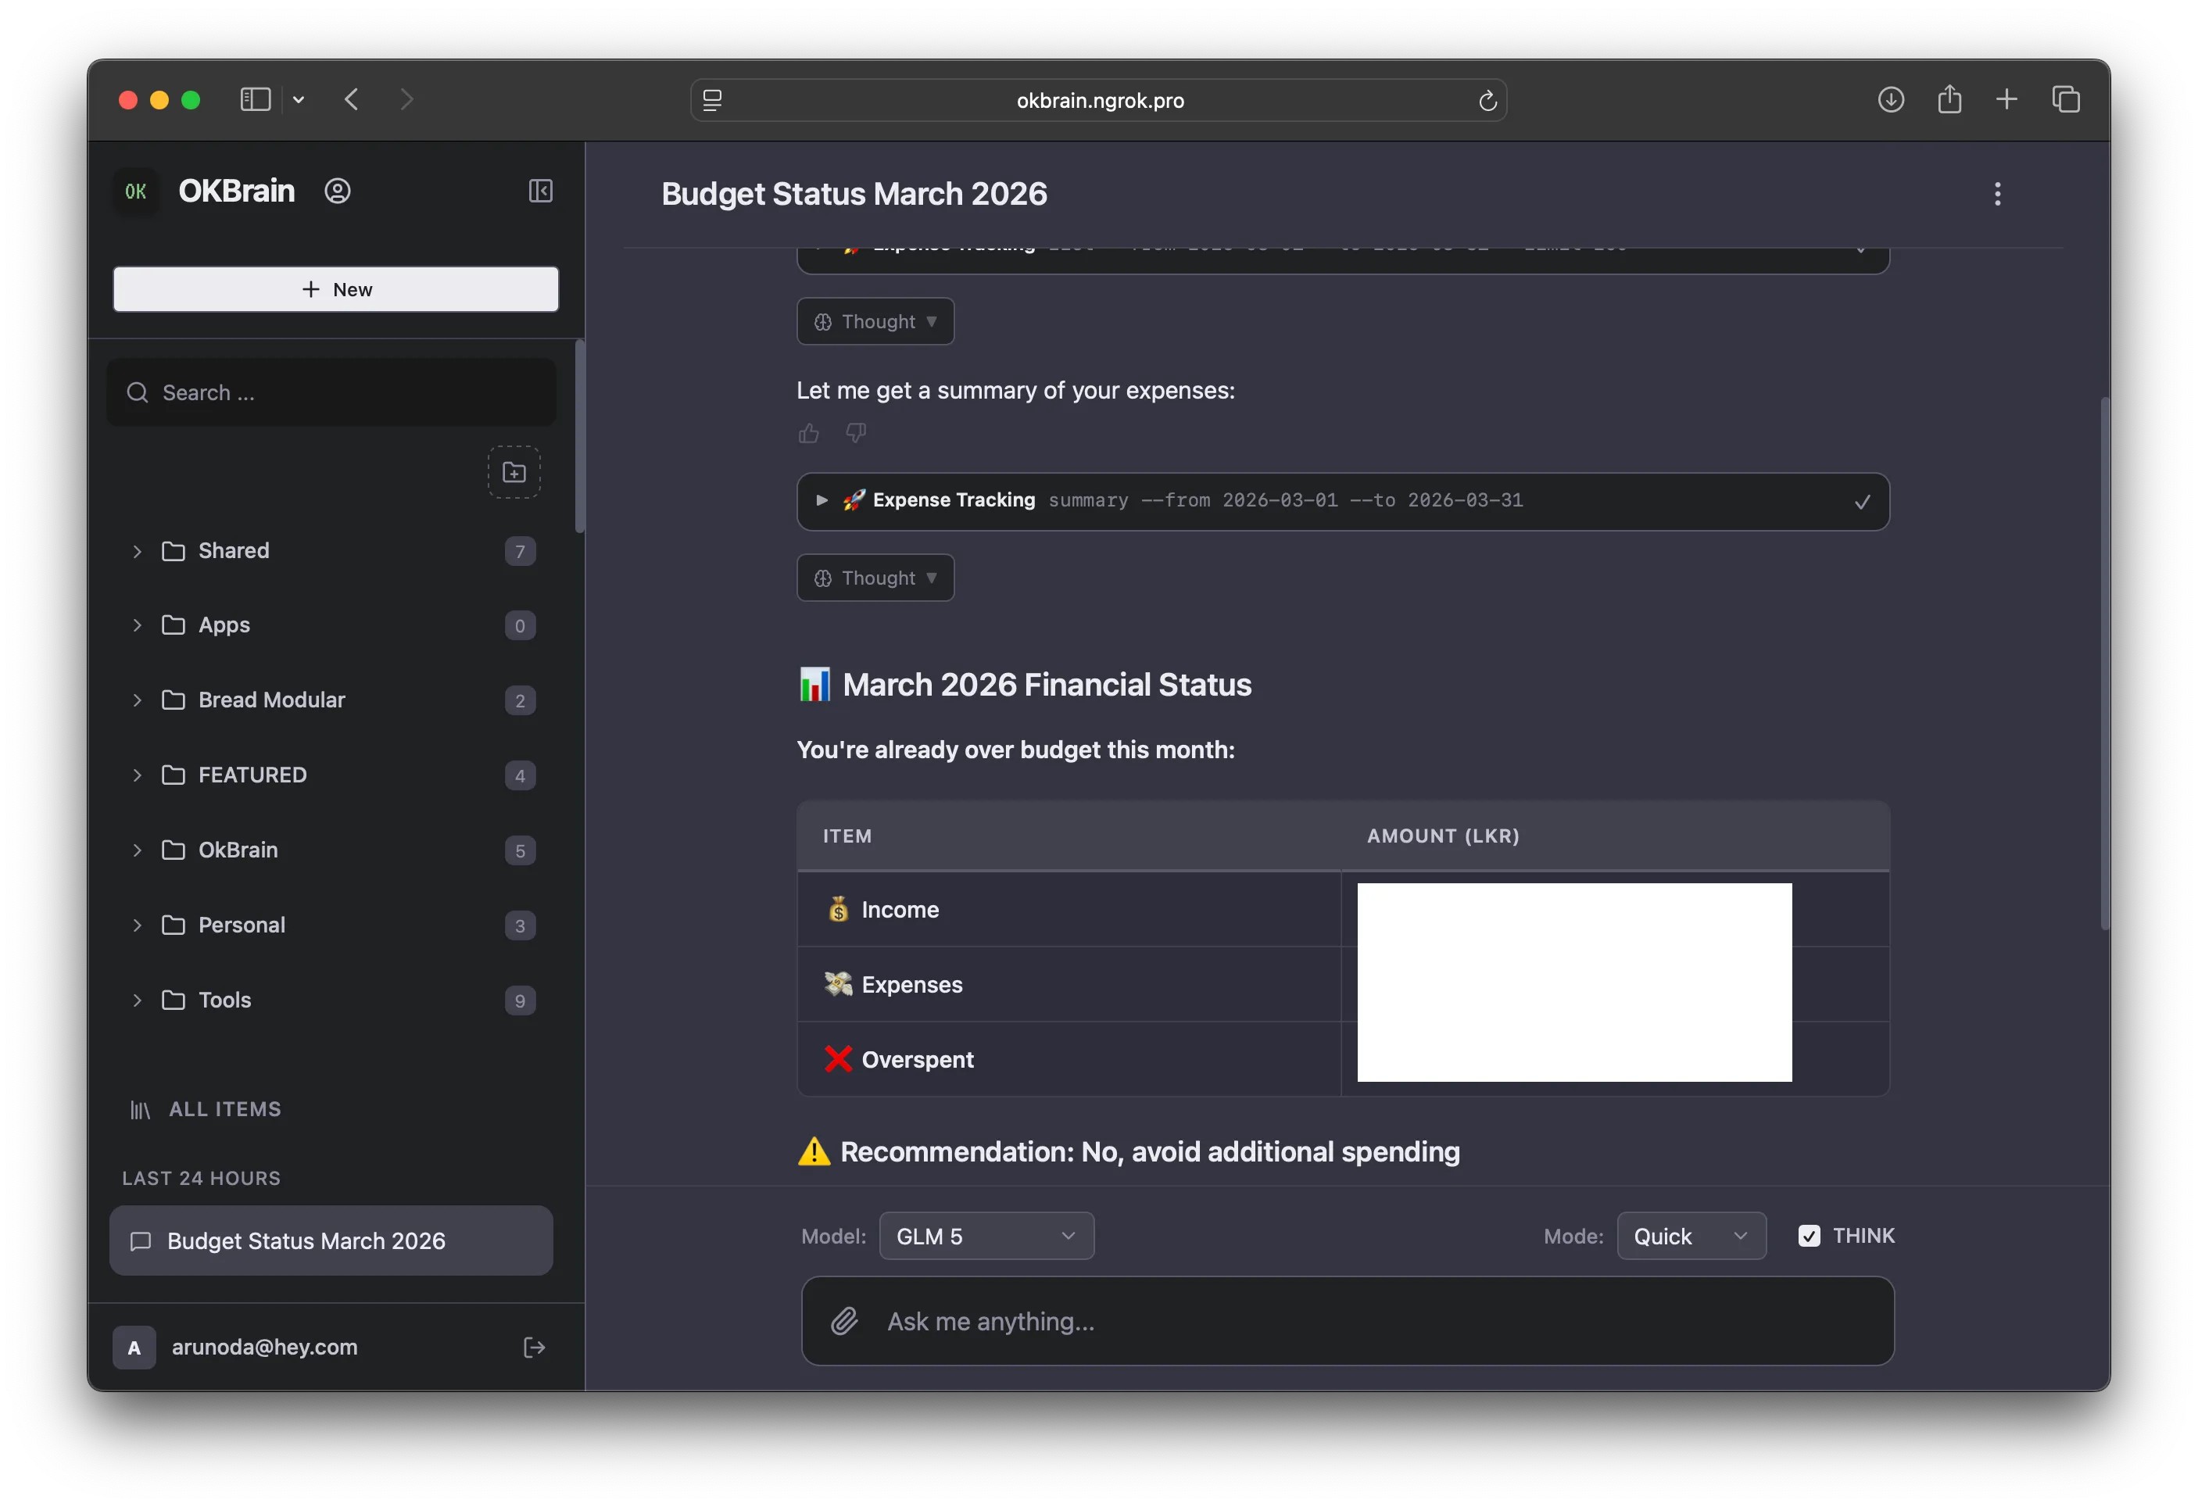Open browser downloads icon
The image size is (2198, 1507).
click(x=1891, y=99)
